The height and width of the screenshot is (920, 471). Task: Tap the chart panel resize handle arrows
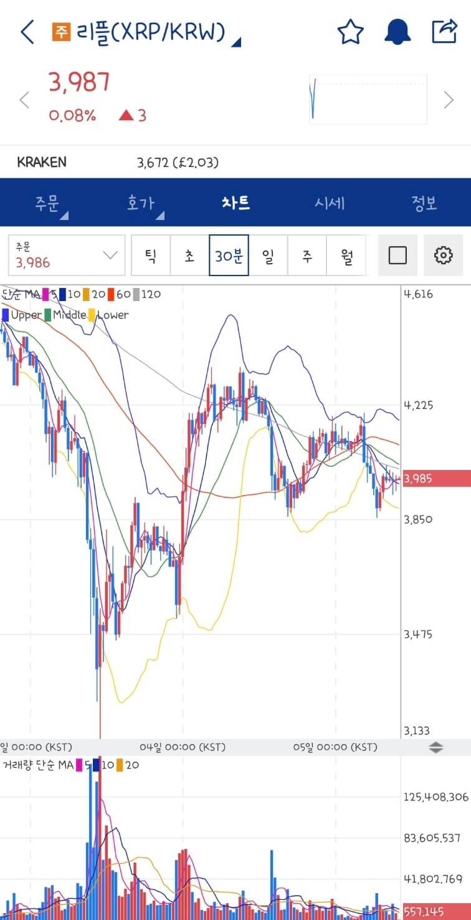tap(435, 747)
